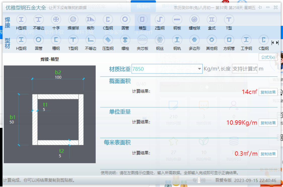Viewport: 283px width, 187px height.
Task: Copy the 单位重量 result 10.99Kg/m
Action: (x=268, y=123)
